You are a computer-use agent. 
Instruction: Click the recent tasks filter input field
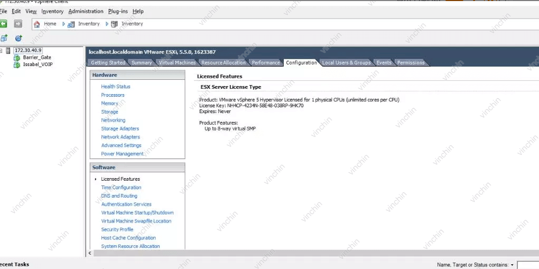[x=528, y=265]
